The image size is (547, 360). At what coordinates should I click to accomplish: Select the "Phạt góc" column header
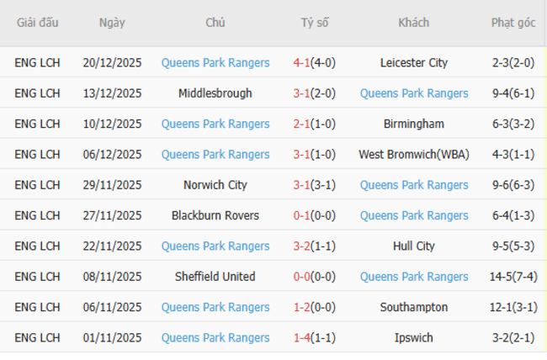(x=513, y=23)
